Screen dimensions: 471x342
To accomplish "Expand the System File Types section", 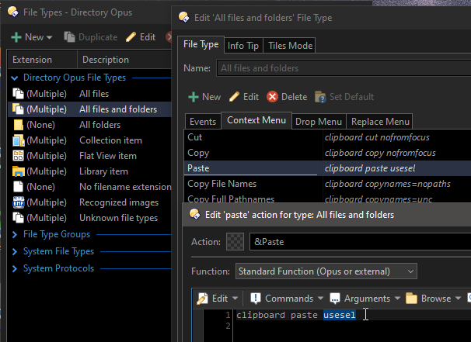I will 14,251.
